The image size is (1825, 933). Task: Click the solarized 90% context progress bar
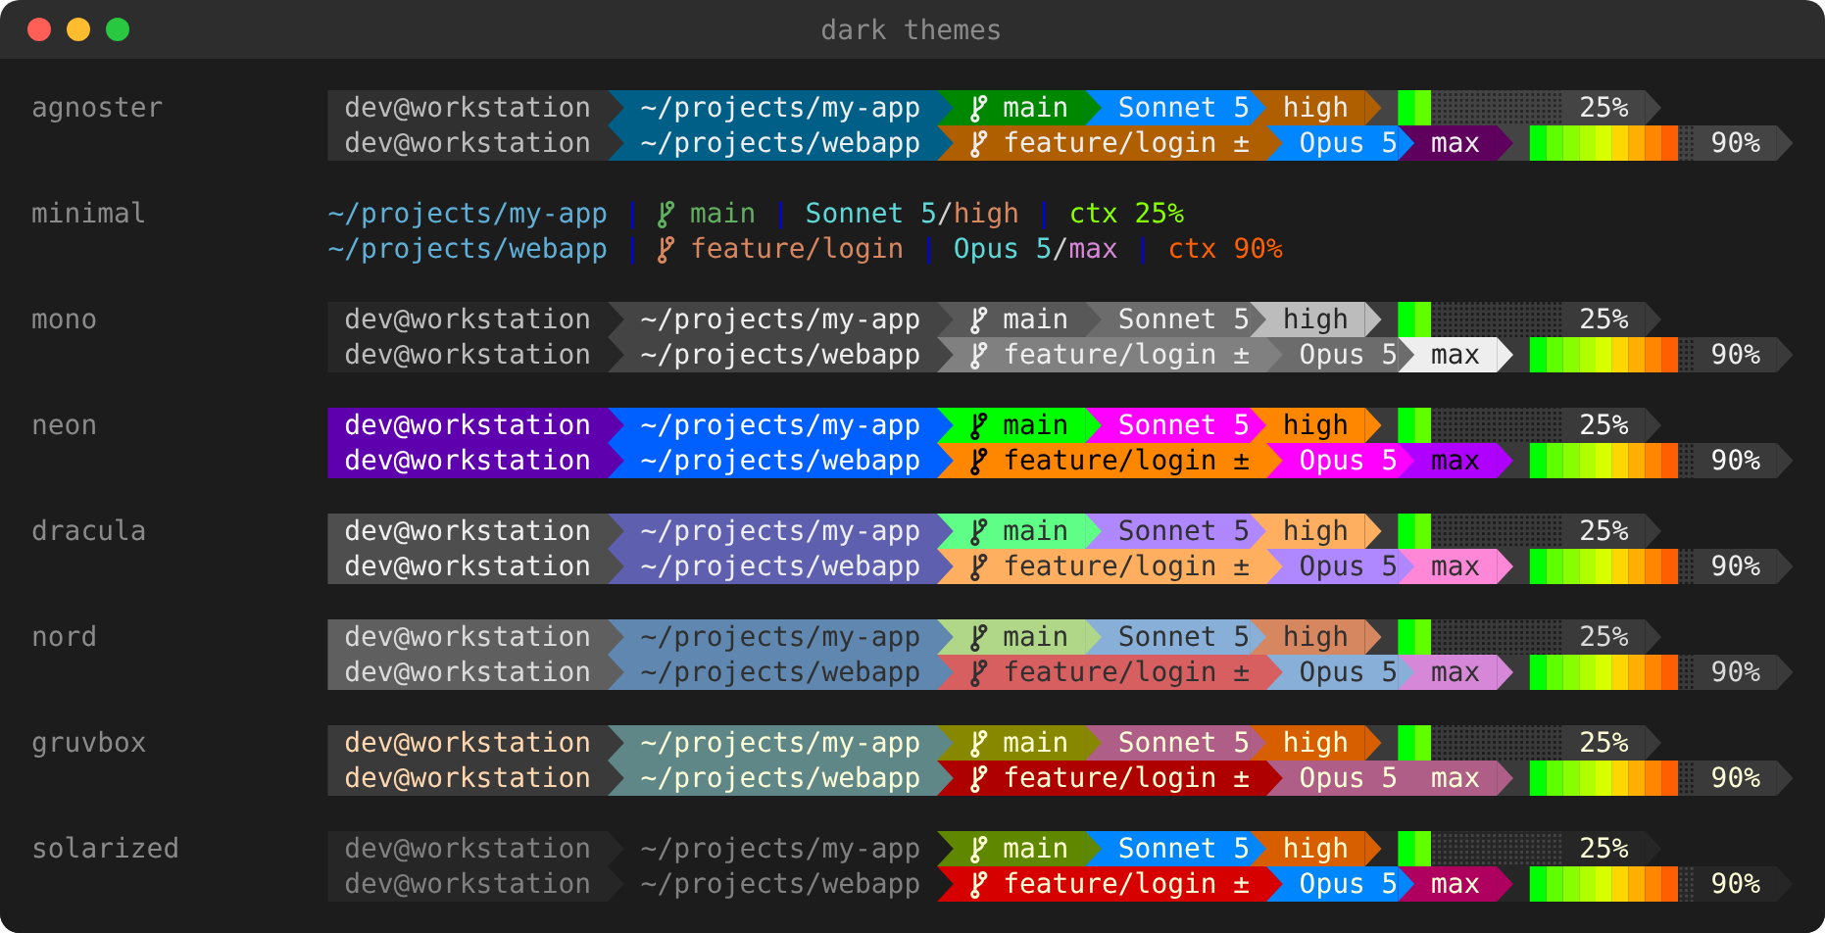coord(1611,884)
